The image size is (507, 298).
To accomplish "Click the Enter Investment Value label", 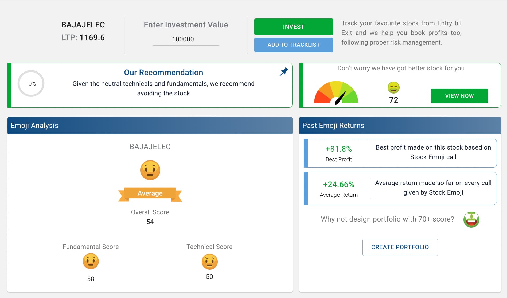I will (186, 25).
